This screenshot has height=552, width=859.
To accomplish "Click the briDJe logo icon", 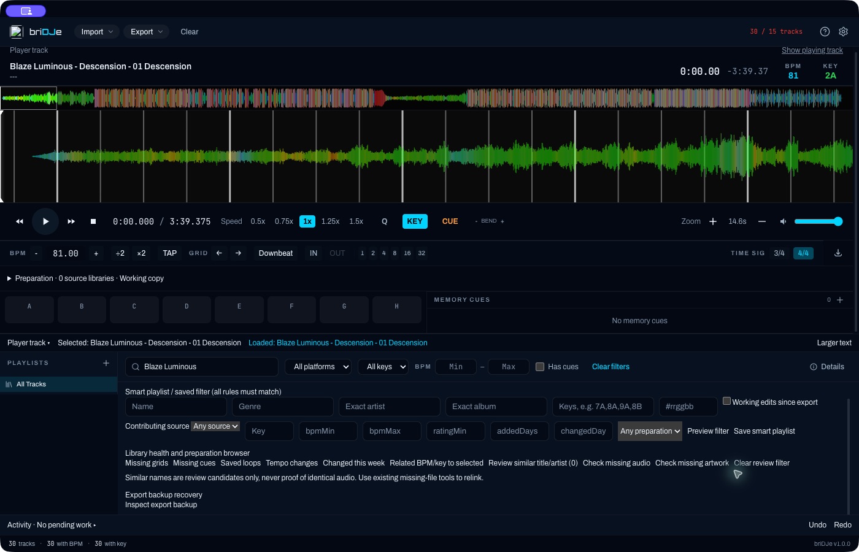I will [17, 32].
